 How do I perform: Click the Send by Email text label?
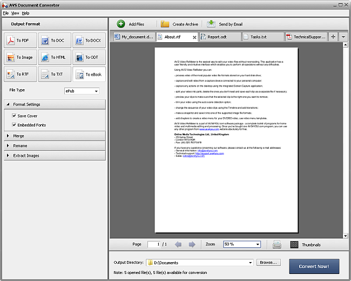click(x=231, y=24)
